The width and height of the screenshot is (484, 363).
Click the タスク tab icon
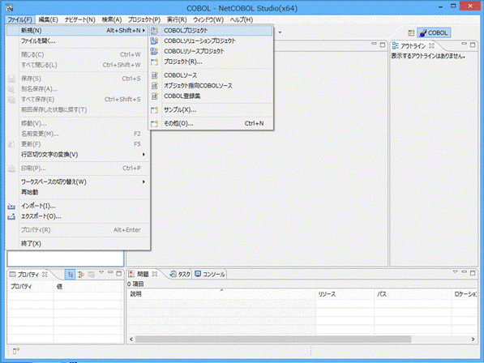(x=173, y=274)
